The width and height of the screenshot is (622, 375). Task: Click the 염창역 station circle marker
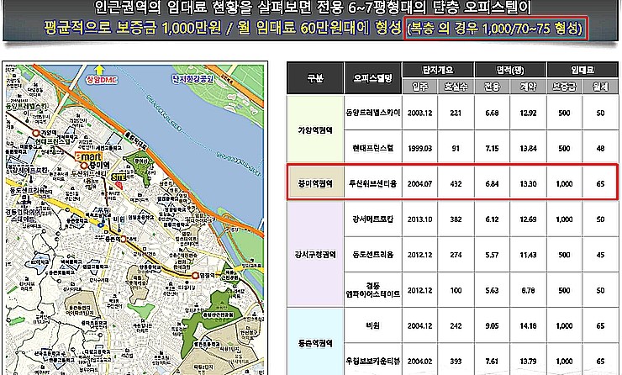click(195, 276)
